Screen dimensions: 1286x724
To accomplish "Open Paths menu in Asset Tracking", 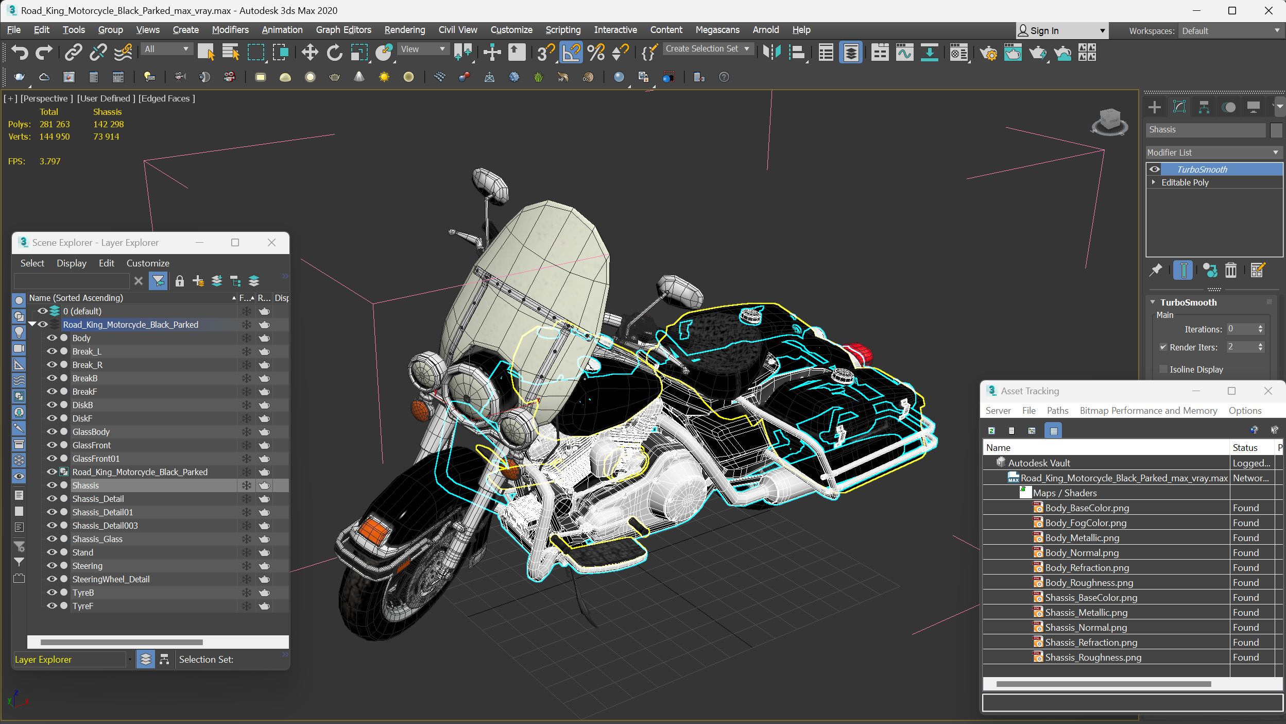I will 1057,411.
